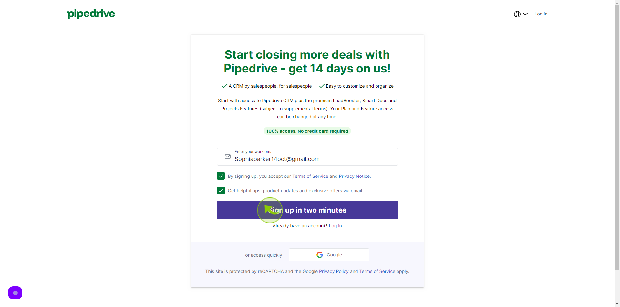The height and width of the screenshot is (307, 620).
Task: Open reCAPTCHA Terms of Service footer link
Action: 377,271
